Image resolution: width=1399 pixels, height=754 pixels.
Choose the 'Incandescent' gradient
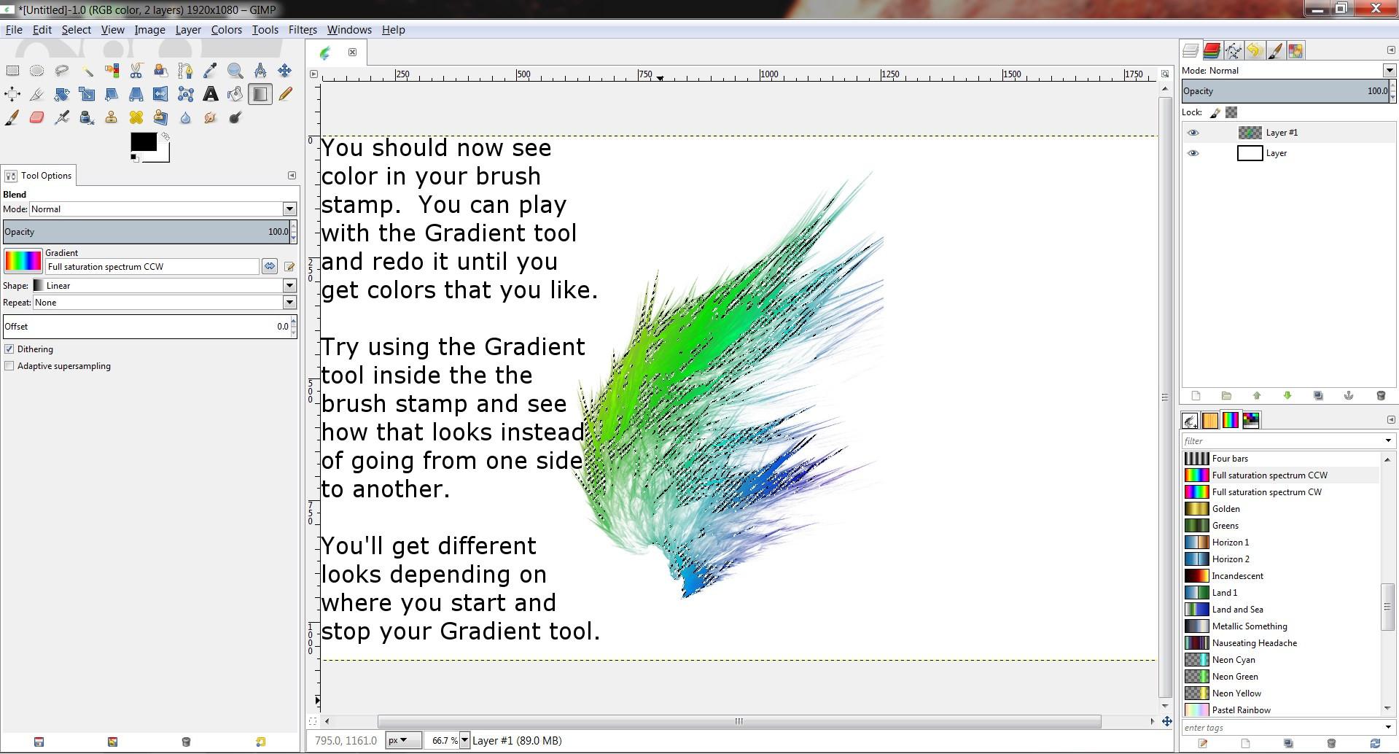click(1281, 576)
